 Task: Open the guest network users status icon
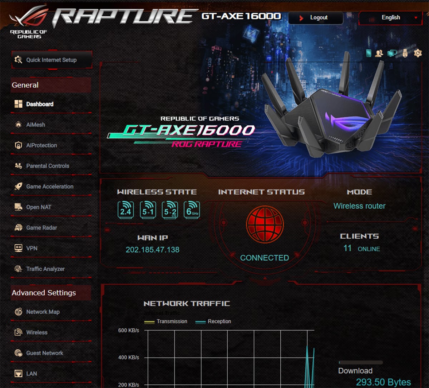click(379, 53)
